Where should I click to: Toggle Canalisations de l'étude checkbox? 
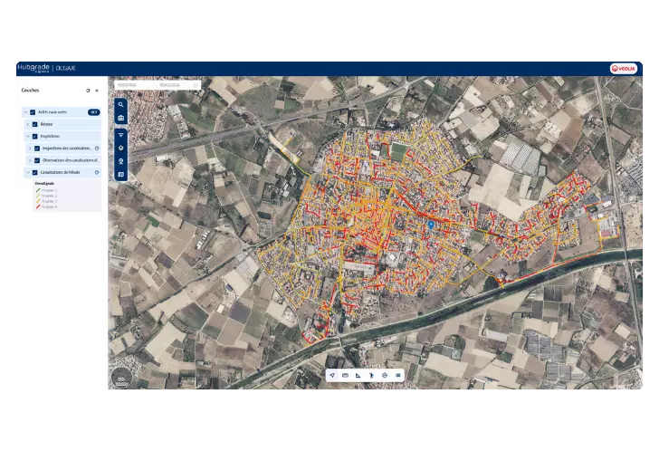pos(35,172)
